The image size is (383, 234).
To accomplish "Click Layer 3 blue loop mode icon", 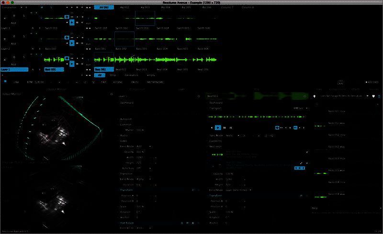I will click(67, 17).
